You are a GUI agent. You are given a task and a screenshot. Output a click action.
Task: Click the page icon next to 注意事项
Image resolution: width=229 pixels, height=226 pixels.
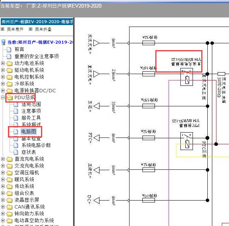click(16, 111)
